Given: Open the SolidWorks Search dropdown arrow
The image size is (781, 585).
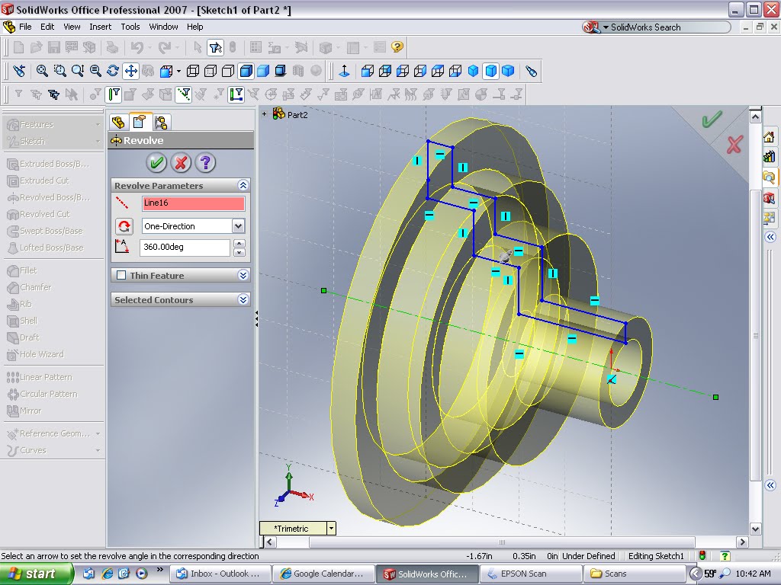Looking at the screenshot, I should [606, 27].
